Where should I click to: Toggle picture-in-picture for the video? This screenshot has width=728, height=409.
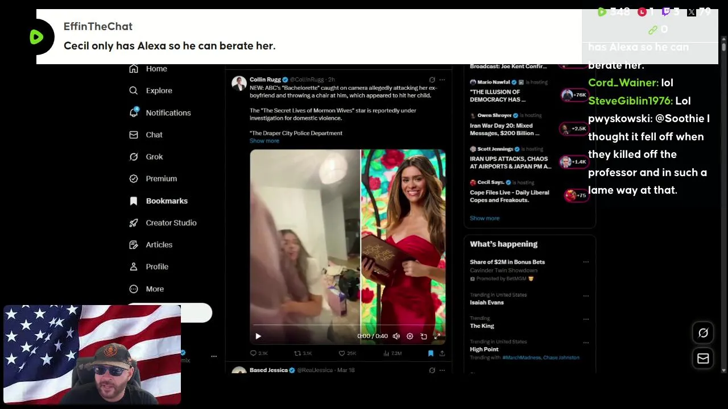[x=424, y=336]
